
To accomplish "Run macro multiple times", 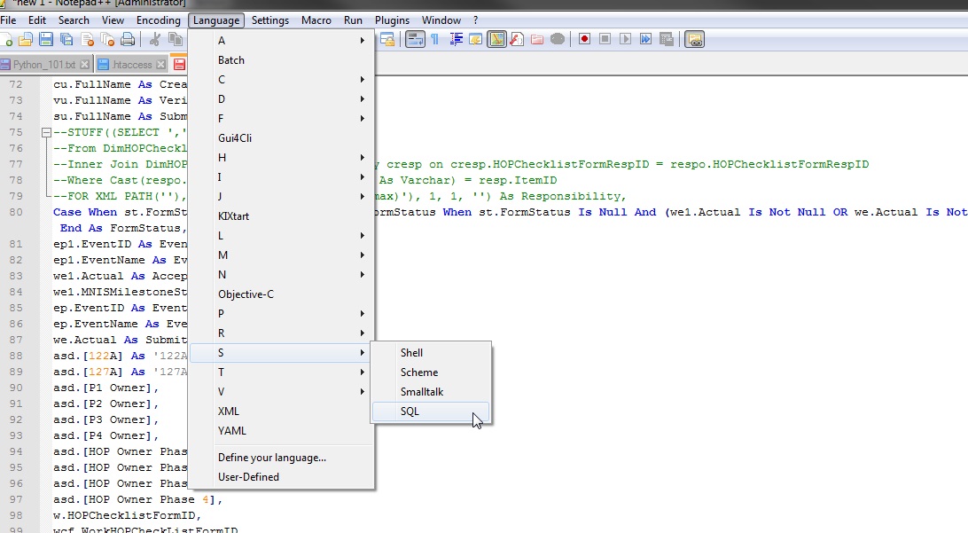I will coord(646,39).
